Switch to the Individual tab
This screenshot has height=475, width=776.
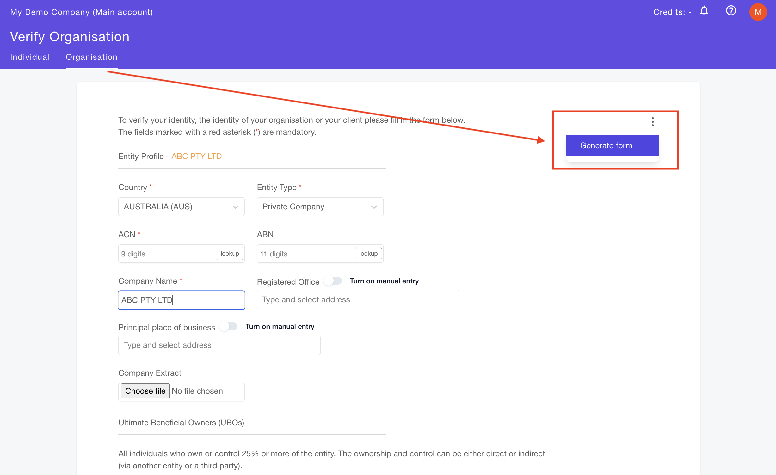pyautogui.click(x=29, y=57)
